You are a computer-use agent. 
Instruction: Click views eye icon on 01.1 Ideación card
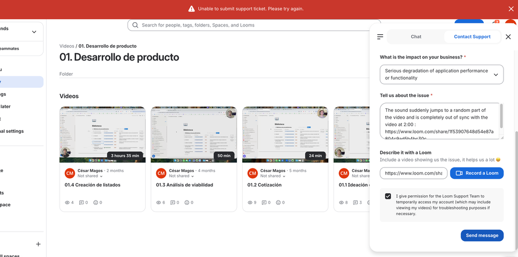342,203
